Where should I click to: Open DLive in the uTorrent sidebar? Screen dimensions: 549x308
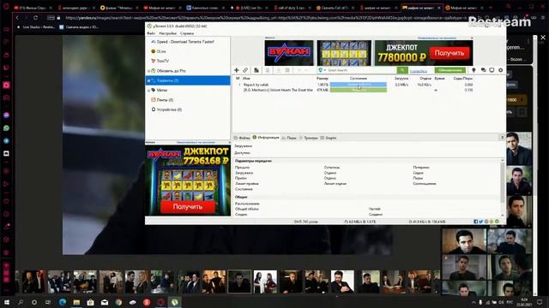click(161, 51)
